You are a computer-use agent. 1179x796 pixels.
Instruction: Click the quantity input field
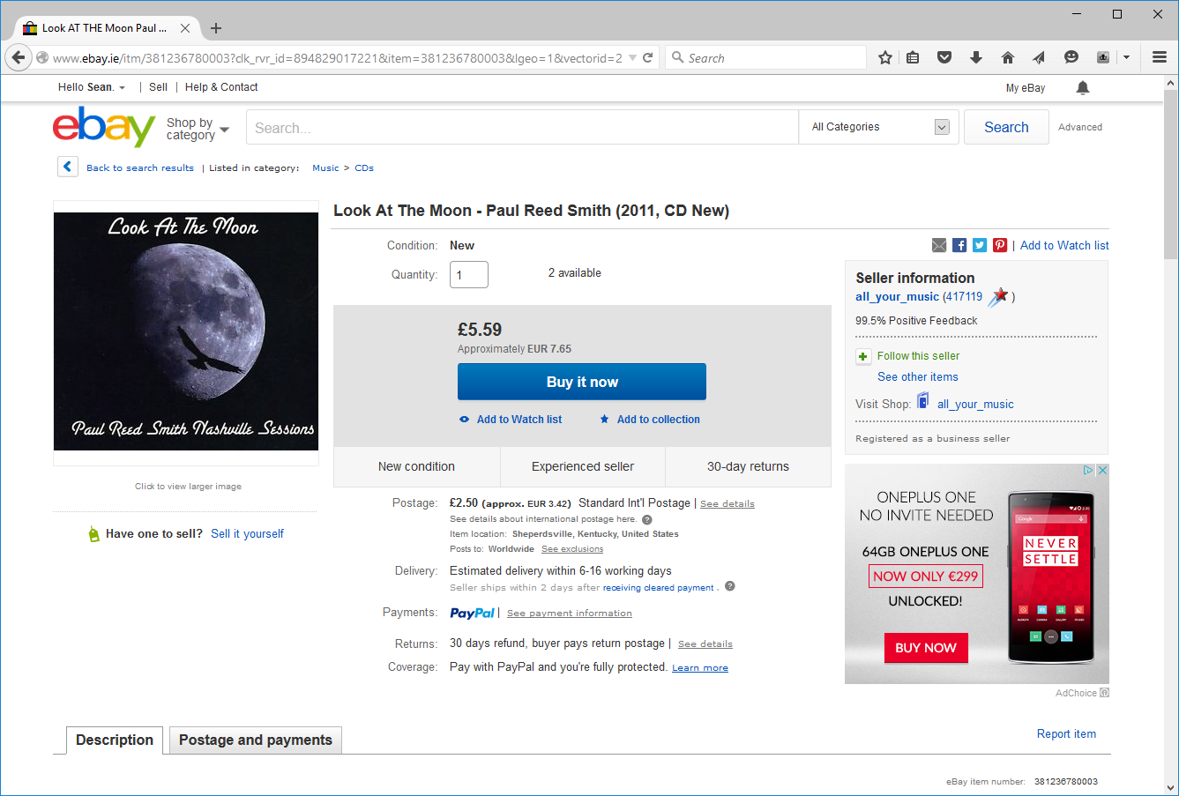pyautogui.click(x=468, y=274)
